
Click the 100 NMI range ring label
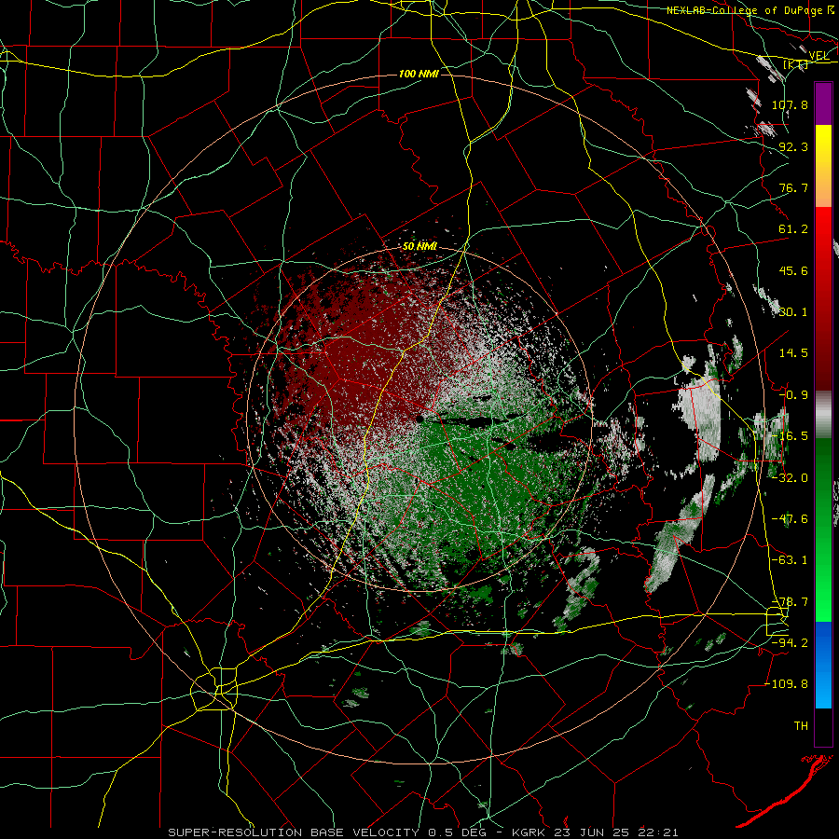[419, 74]
